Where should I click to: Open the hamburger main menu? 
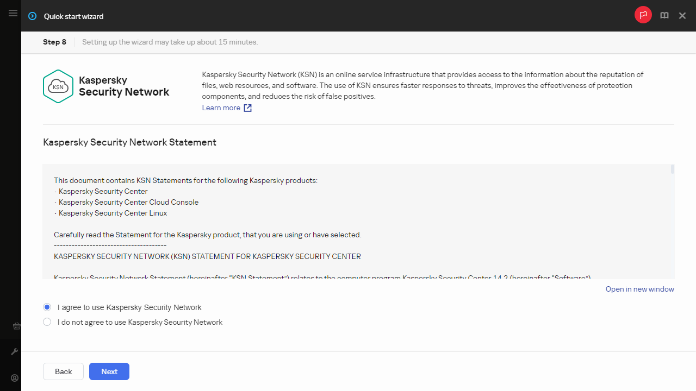(x=13, y=13)
